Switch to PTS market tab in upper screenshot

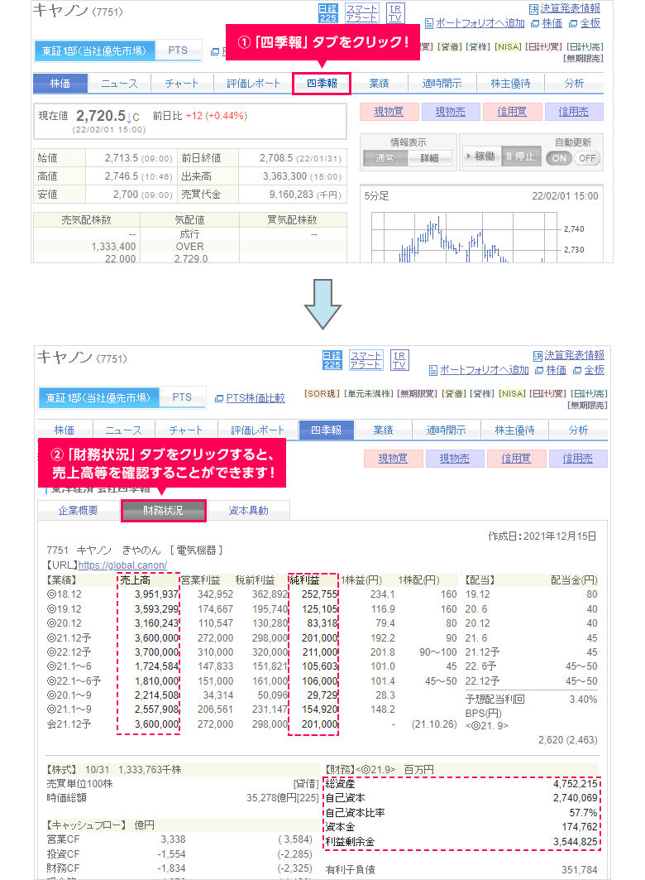point(178,50)
